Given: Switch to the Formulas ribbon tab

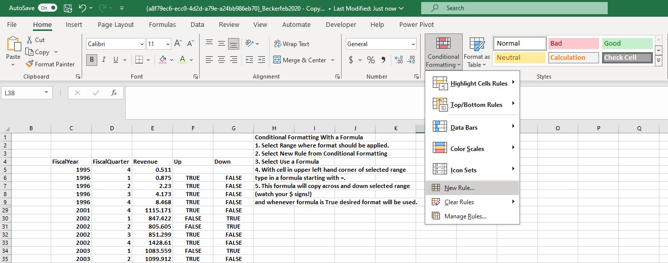Looking at the screenshot, I should click(162, 24).
